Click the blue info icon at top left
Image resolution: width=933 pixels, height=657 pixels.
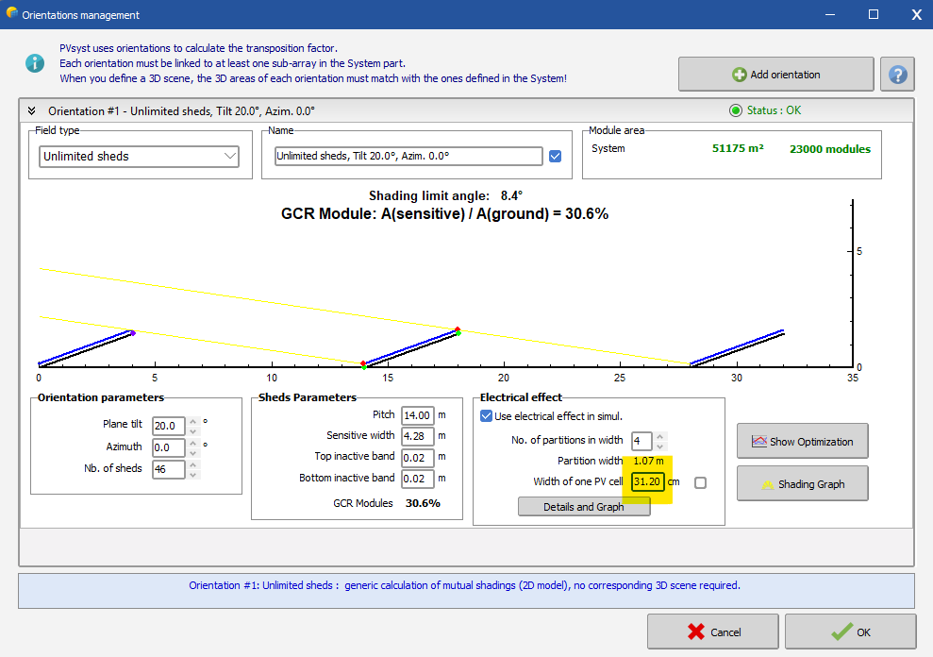tap(35, 63)
